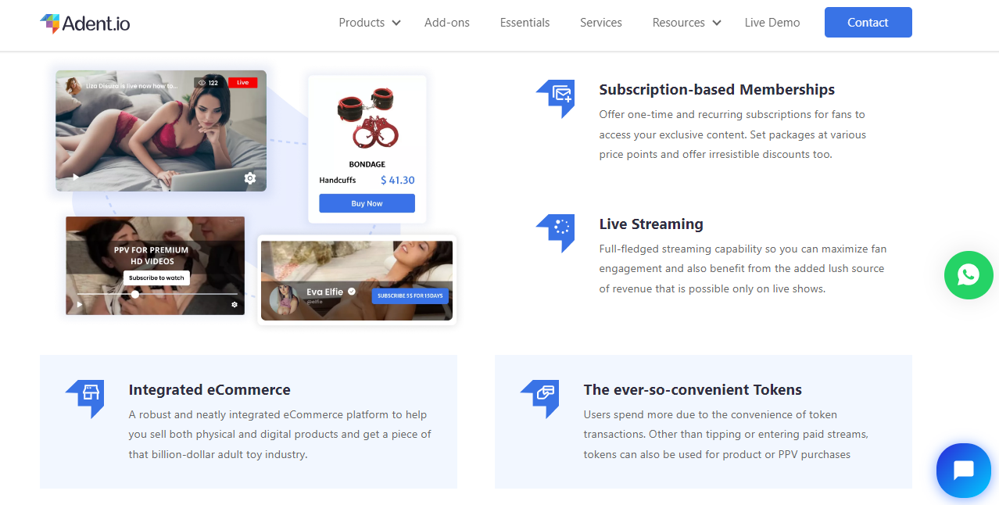Click play on the PPV video
The width and height of the screenshot is (999, 505).
pos(80,305)
